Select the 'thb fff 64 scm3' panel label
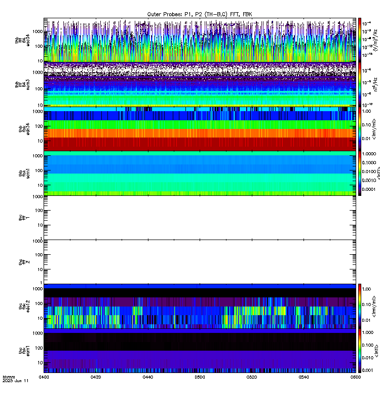This screenshot has width=380, height=406. [x=22, y=85]
